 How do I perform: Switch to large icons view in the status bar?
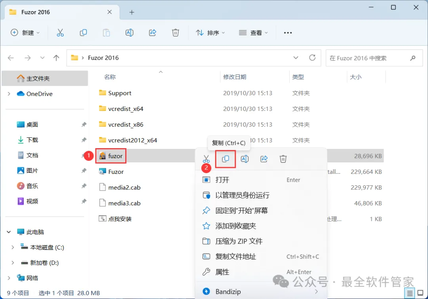point(420,293)
